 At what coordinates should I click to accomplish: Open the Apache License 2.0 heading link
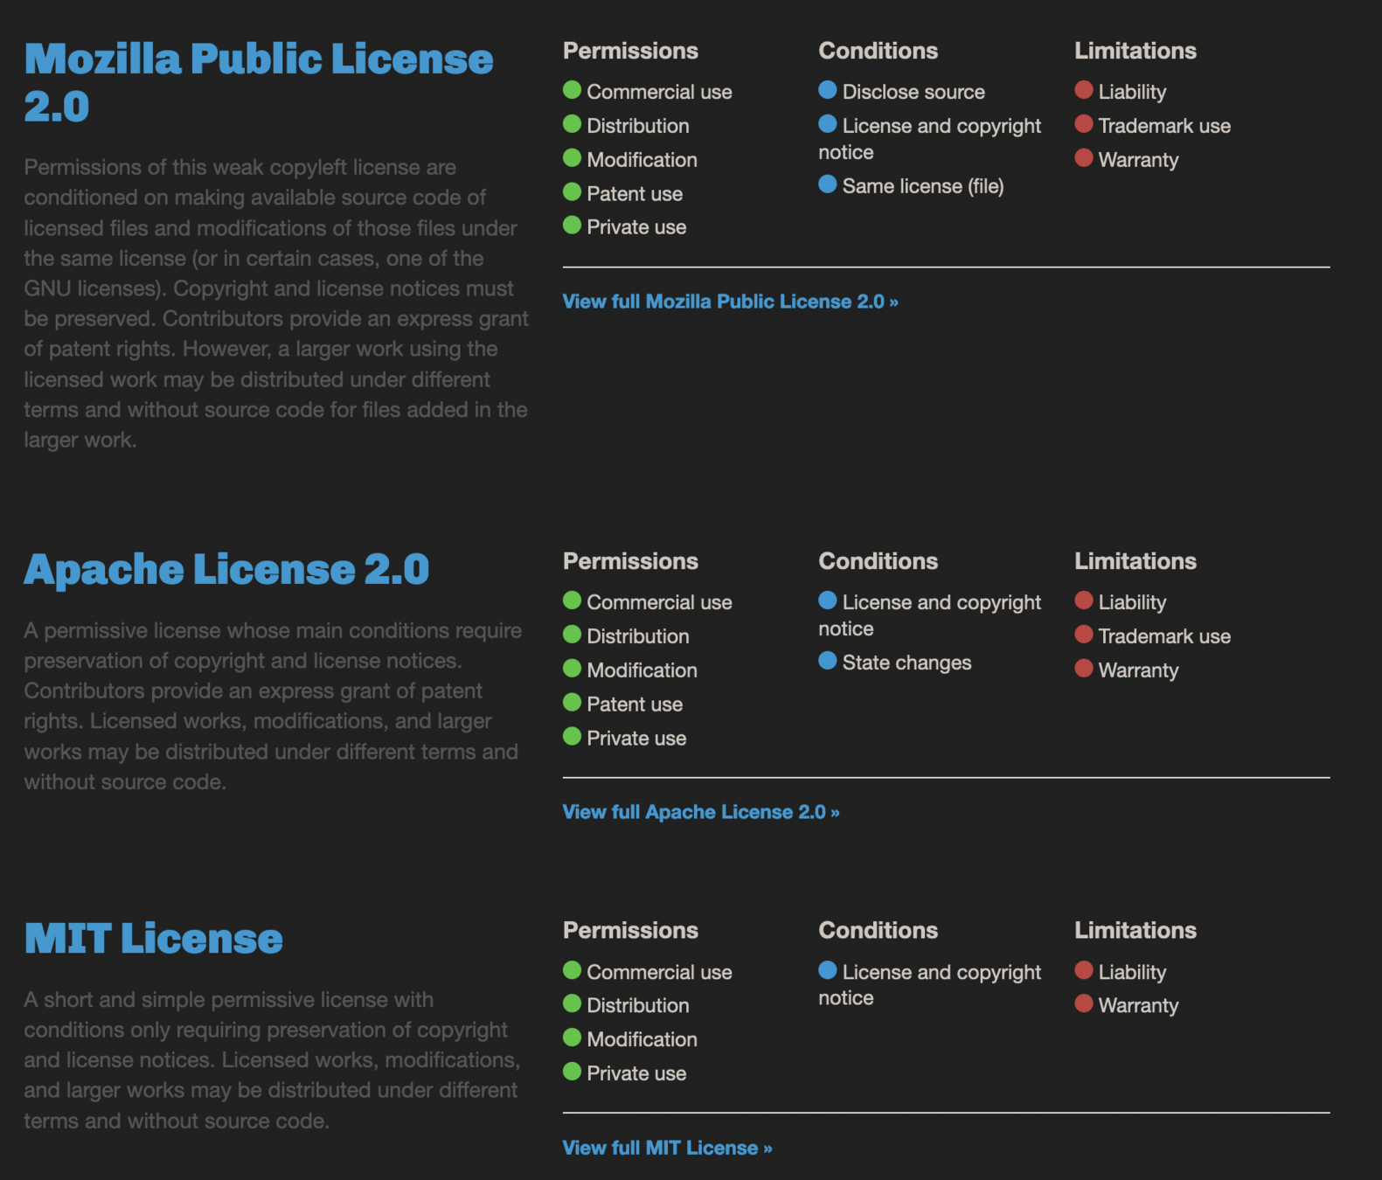(x=226, y=569)
